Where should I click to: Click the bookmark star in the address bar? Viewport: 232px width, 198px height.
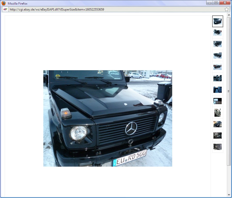226,9
